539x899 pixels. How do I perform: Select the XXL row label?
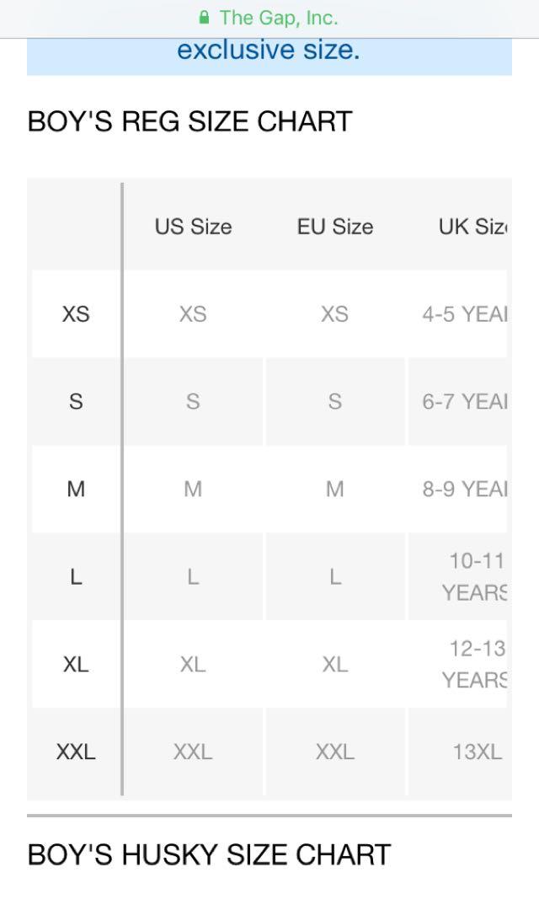[76, 752]
